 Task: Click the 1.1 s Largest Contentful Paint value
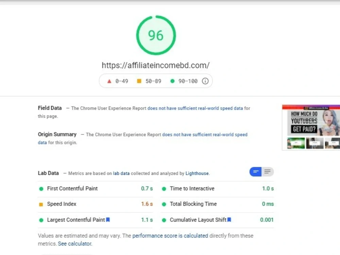[x=147, y=220]
